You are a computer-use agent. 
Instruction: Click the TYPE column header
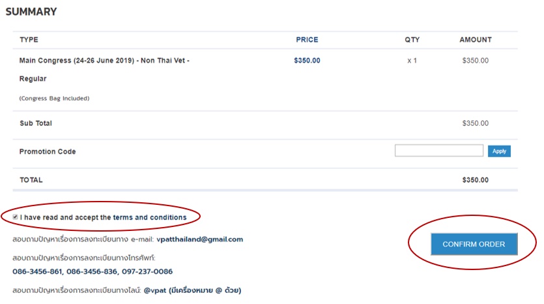coord(29,40)
